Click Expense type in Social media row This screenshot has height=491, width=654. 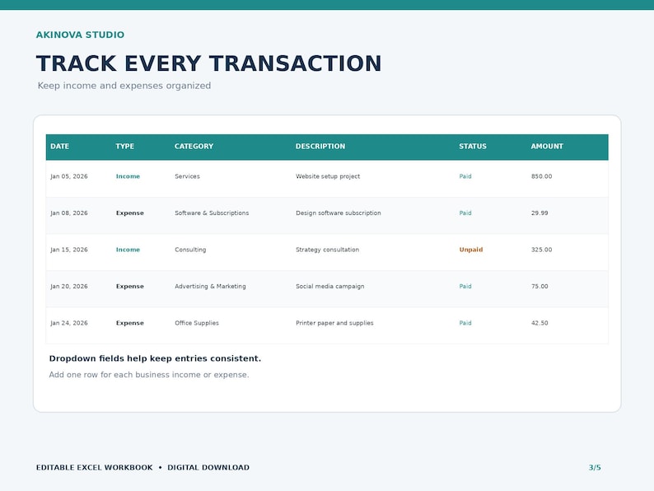pyautogui.click(x=129, y=287)
